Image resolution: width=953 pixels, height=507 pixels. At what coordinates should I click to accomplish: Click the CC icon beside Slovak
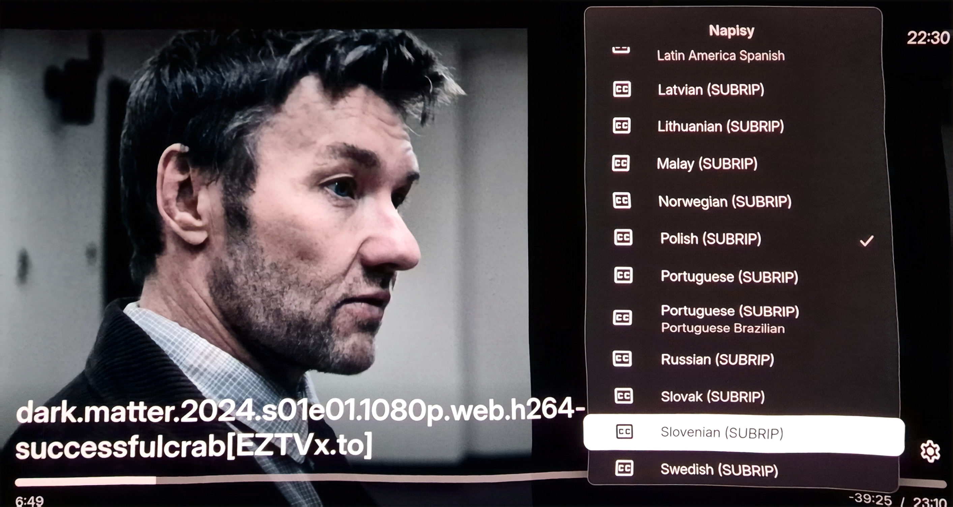(x=623, y=396)
